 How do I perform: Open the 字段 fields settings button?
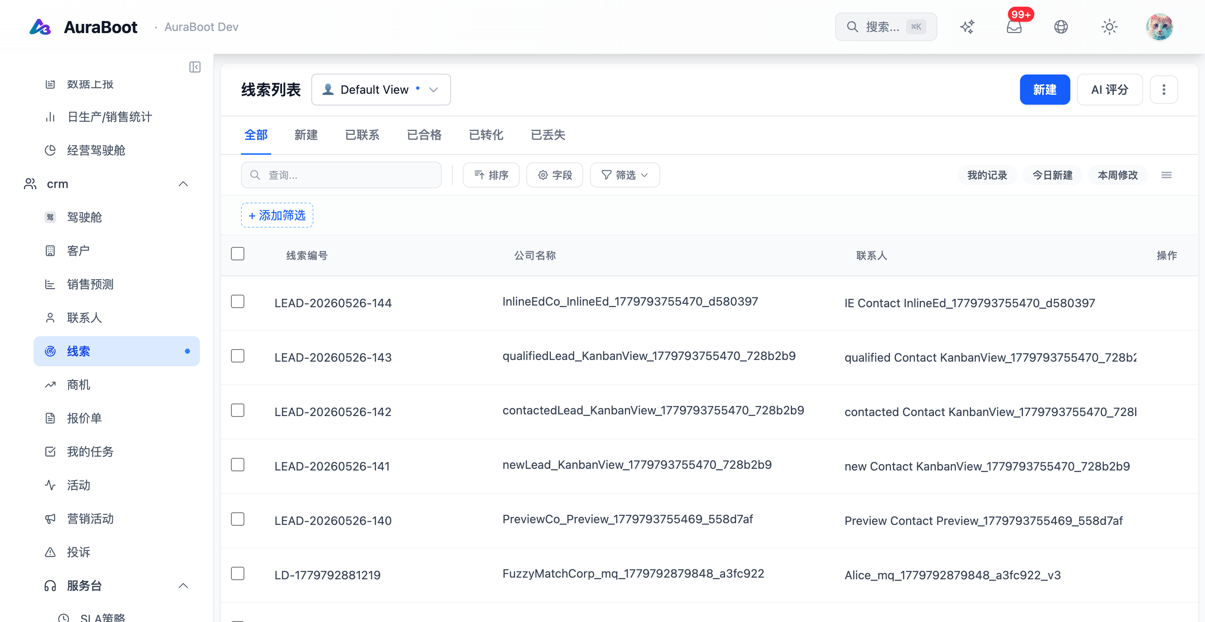click(554, 175)
